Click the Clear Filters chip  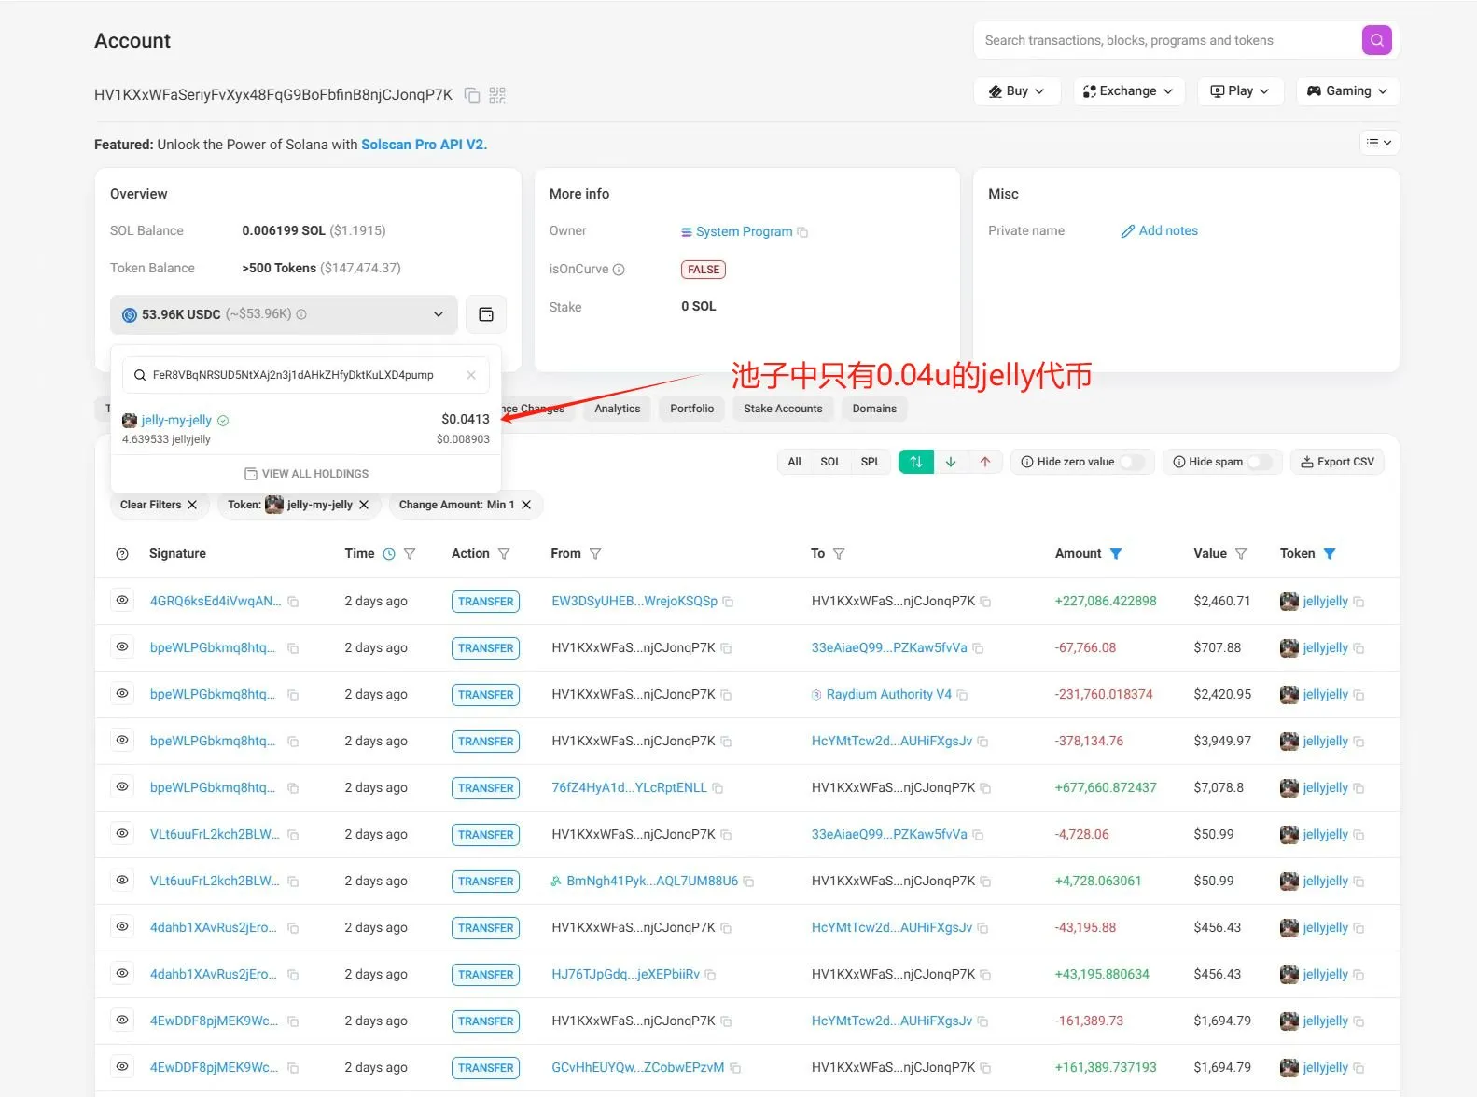pyautogui.click(x=159, y=505)
